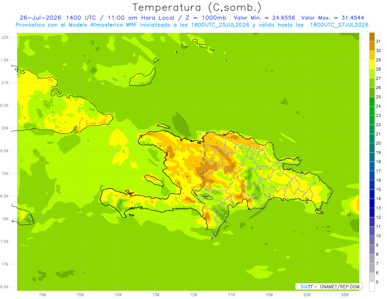Image resolution: width=387 pixels, height=299 pixels.
Task: Click legend color band between 26 and 27
Action: point(372,83)
